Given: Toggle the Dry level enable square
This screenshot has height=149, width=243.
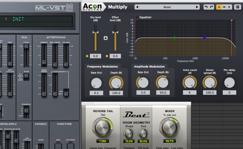Looking at the screenshot, I should pyautogui.click(x=87, y=56).
